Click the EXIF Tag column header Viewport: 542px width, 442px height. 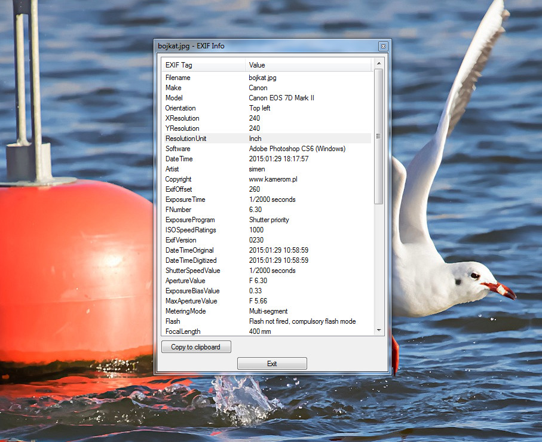pyautogui.click(x=203, y=65)
